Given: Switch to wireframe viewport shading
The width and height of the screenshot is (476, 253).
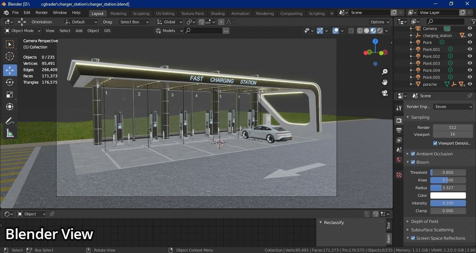Looking at the screenshot, I should [x=360, y=31].
